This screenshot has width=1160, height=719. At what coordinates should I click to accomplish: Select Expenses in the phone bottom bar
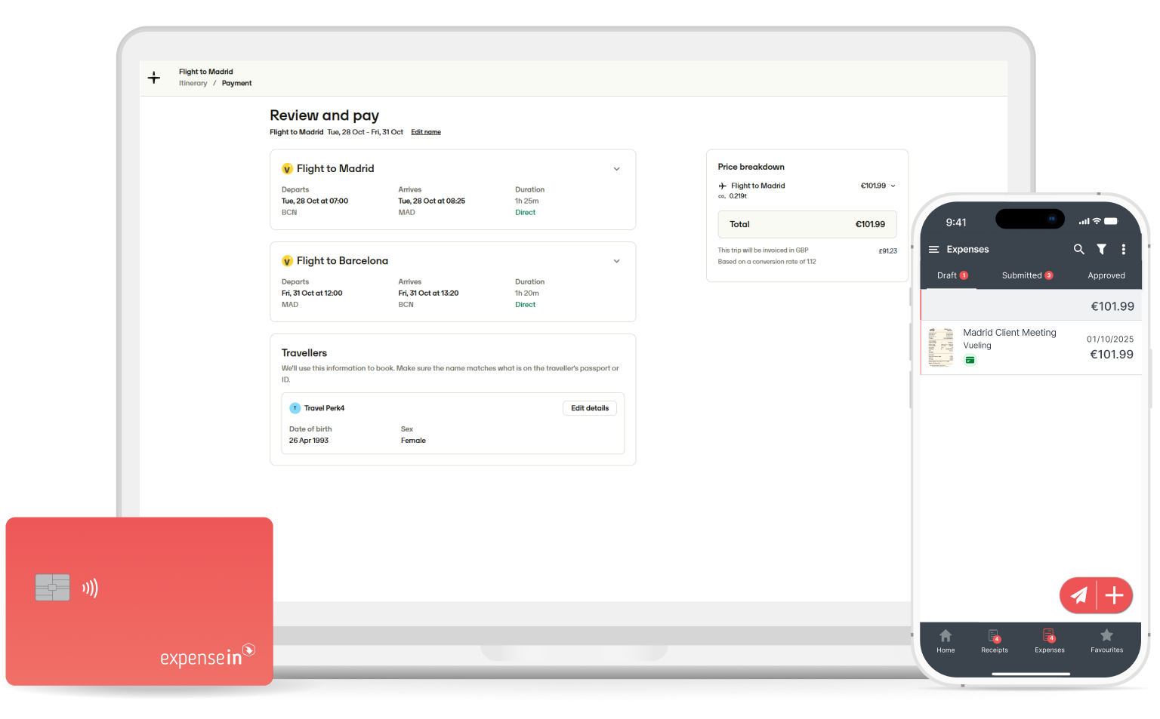[x=1050, y=641]
